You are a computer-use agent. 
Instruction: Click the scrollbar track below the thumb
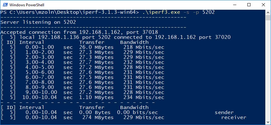[x=268, y=69]
